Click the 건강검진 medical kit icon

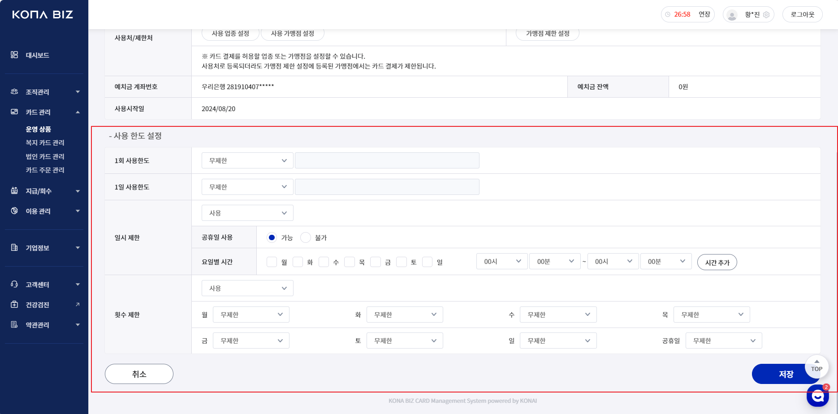14,304
